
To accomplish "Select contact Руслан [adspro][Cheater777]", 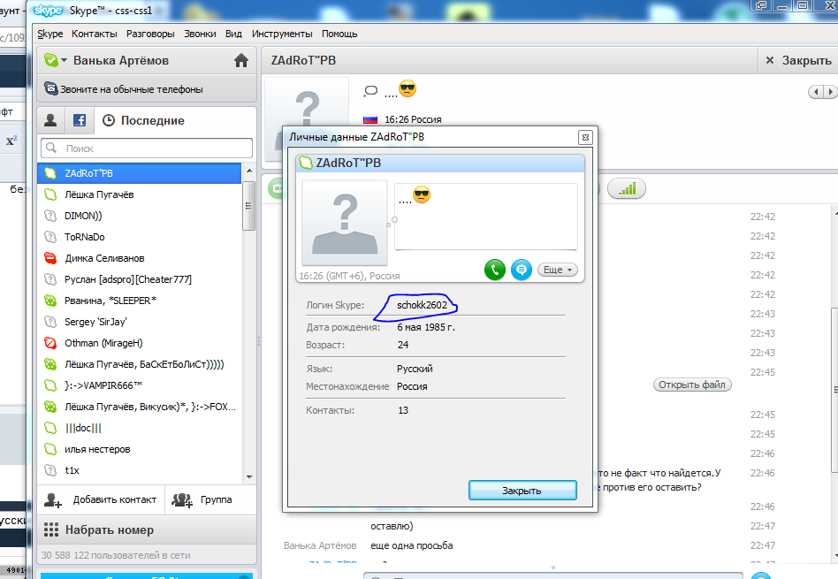I will pos(140,279).
